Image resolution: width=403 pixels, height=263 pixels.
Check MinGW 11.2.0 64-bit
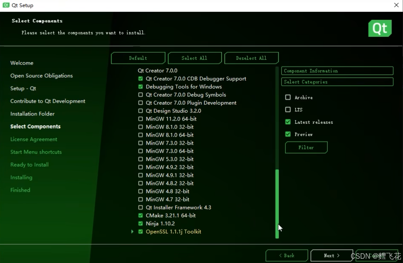140,119
